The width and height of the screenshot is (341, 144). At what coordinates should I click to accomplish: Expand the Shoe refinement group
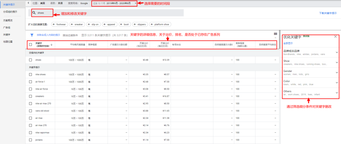337,62
